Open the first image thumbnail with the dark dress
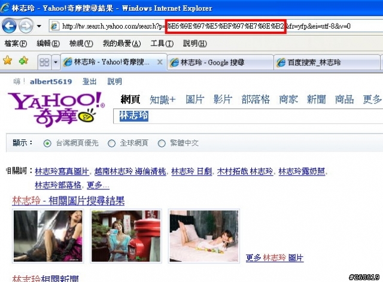The image size is (383, 282). (x=48, y=236)
